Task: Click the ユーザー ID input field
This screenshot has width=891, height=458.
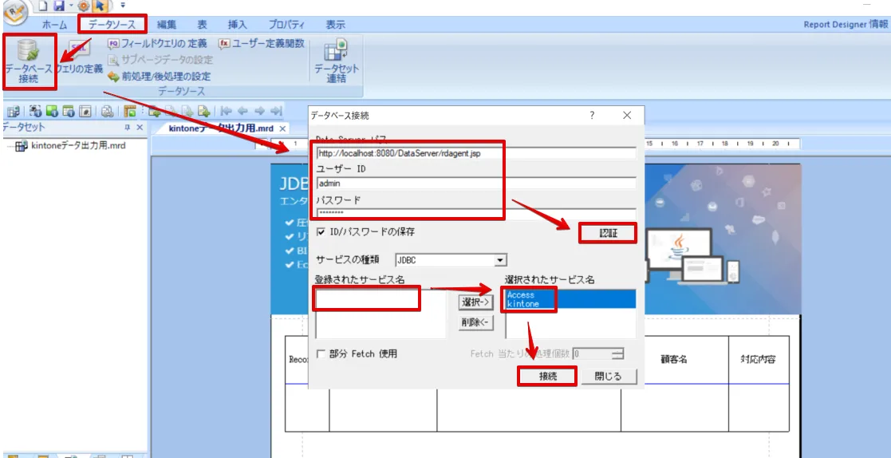Action: 475,183
